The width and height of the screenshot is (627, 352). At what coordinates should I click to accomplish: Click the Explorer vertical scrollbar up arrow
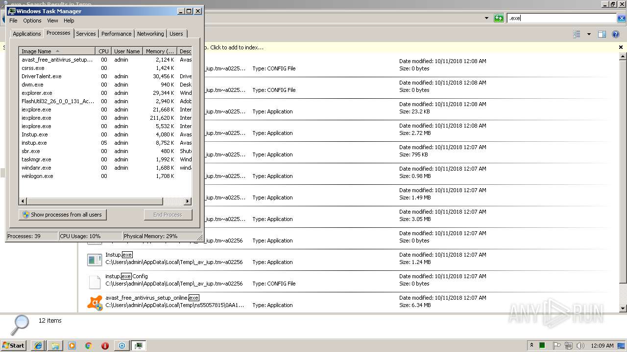pyautogui.click(x=623, y=55)
